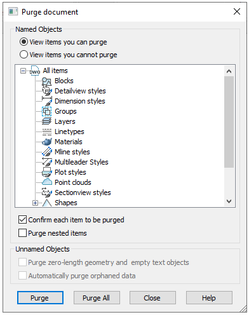Click the list scroll down arrow
Viewport: 249px width, 317px height.
(x=229, y=201)
